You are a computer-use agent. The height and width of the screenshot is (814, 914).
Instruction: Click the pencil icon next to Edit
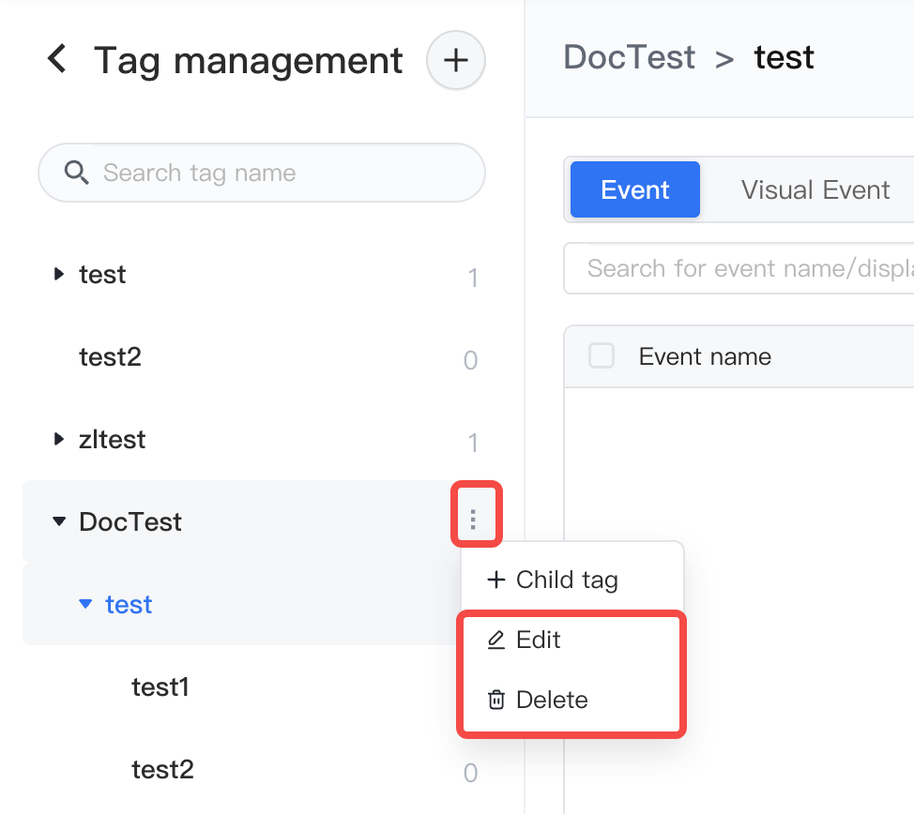[496, 640]
